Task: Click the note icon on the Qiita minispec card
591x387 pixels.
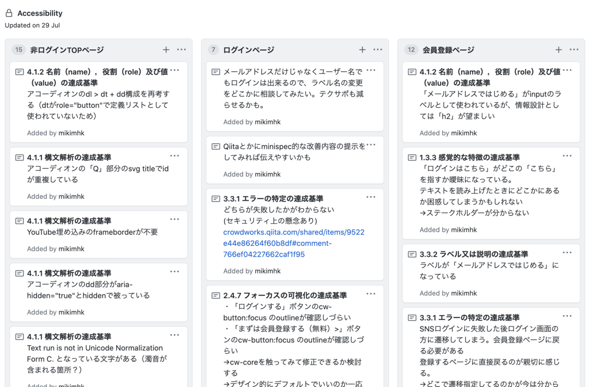Action: pos(215,146)
